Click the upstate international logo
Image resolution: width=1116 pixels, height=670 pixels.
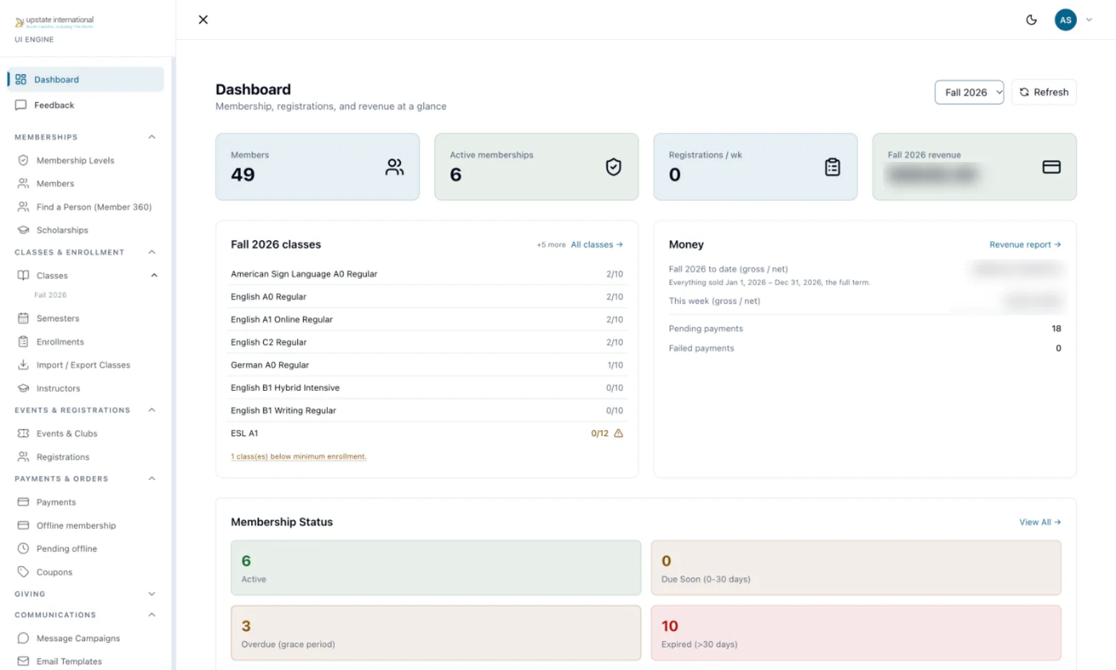click(x=54, y=22)
